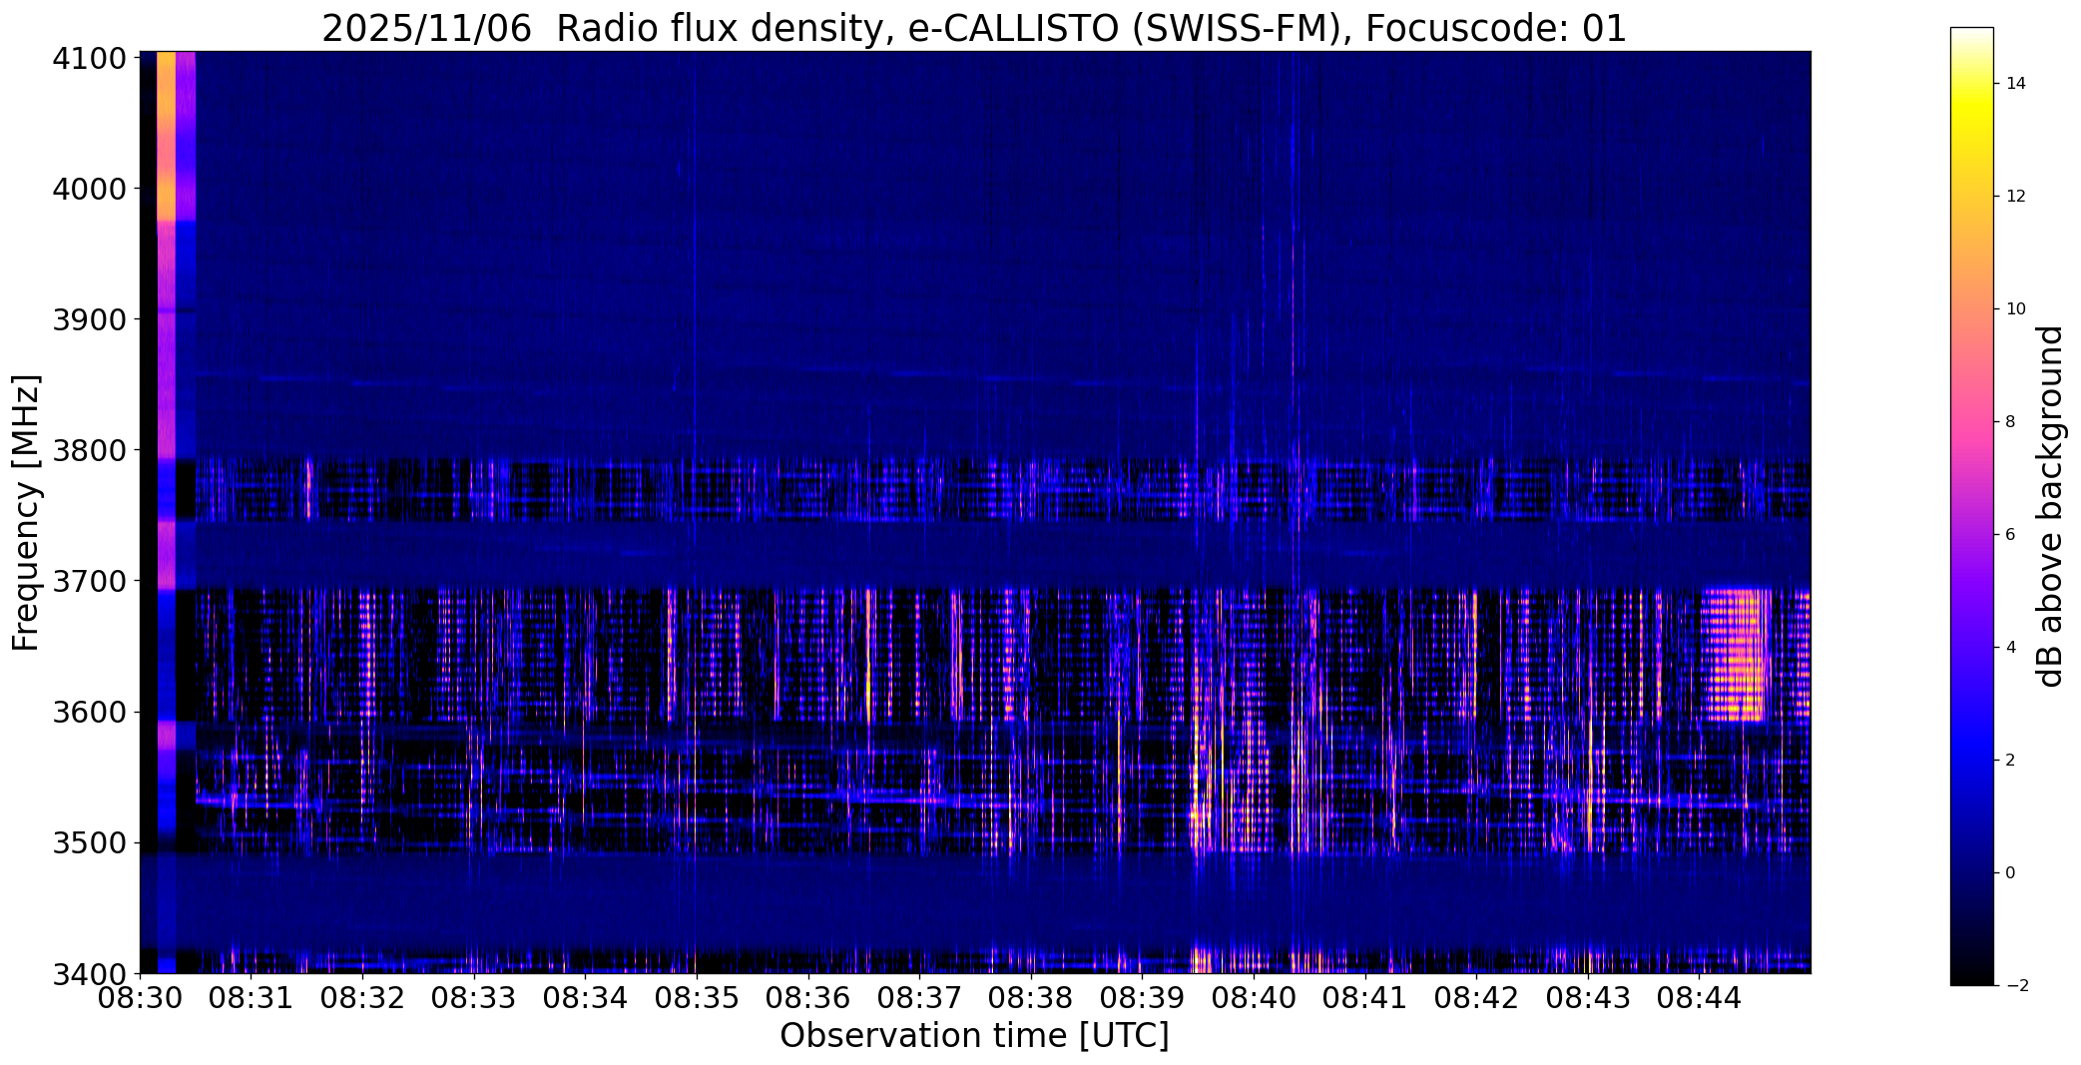Click the colorbar 2 tick label
2081x1065 pixels.
[x=2010, y=761]
